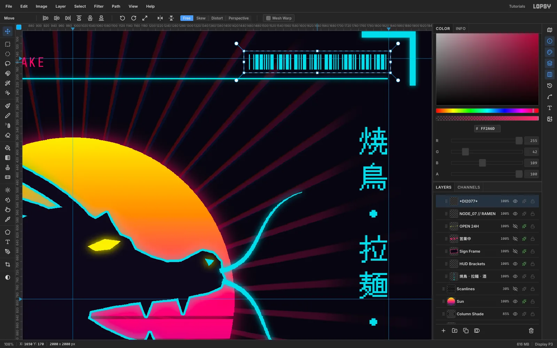Viewport: 557px width, 348px height.
Task: Select the Elliptical Marquee tool
Action: click(8, 54)
